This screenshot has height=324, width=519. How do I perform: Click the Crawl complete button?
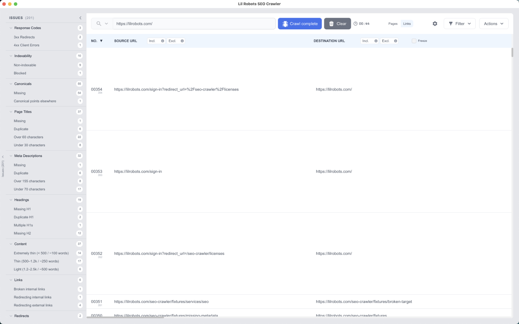coord(300,24)
